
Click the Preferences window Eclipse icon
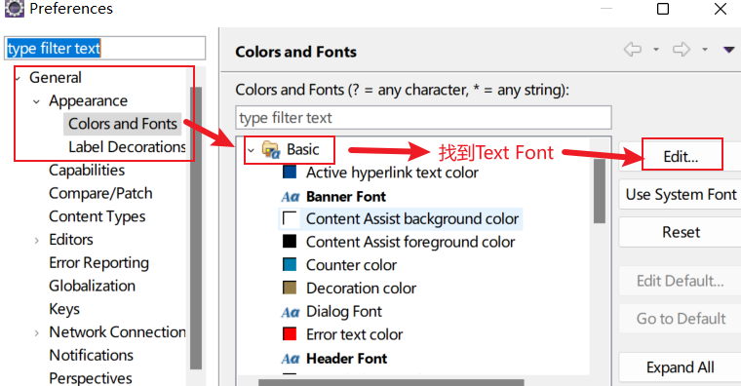click(x=15, y=9)
